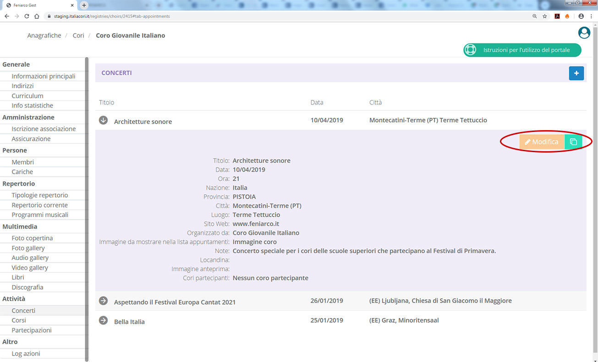
Task: Bookmark page with the star icon
Action: click(545, 16)
